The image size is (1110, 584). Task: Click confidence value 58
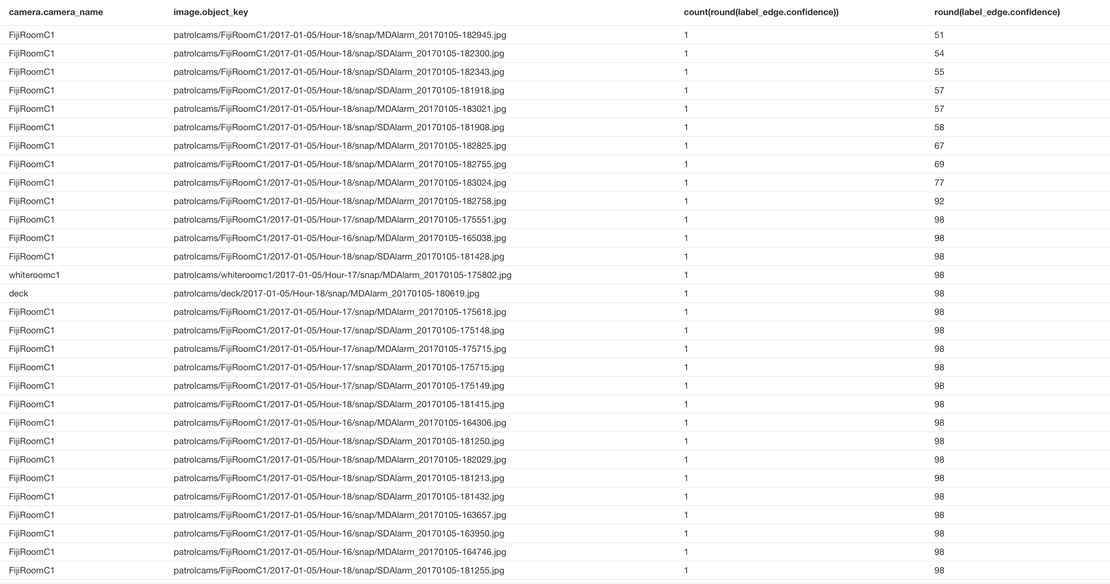pos(939,128)
